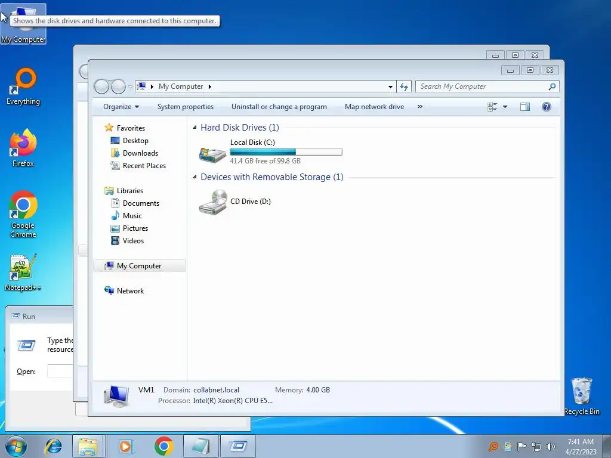The image size is (611, 458).
Task: Click the VM1 computer icon in details pane
Action: [116, 396]
